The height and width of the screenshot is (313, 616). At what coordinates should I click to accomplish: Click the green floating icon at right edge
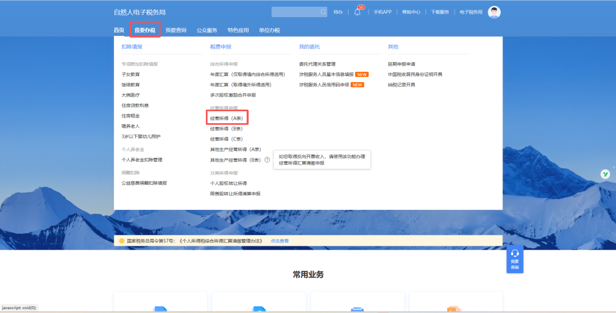(605, 174)
